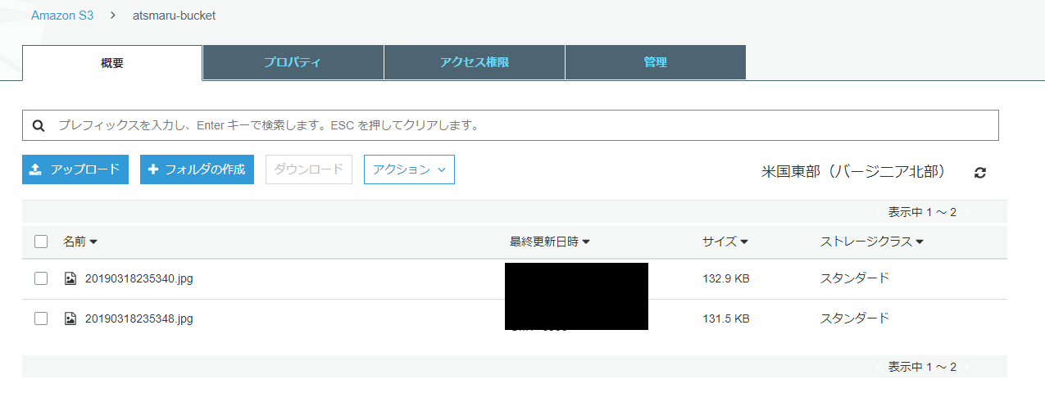Click the image file icon for 20190318235340.jpg

(70, 278)
